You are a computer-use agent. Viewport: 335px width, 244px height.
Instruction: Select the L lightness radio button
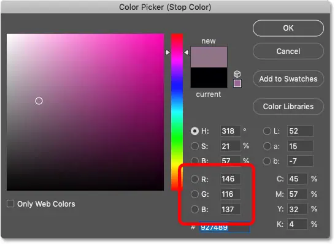point(267,131)
